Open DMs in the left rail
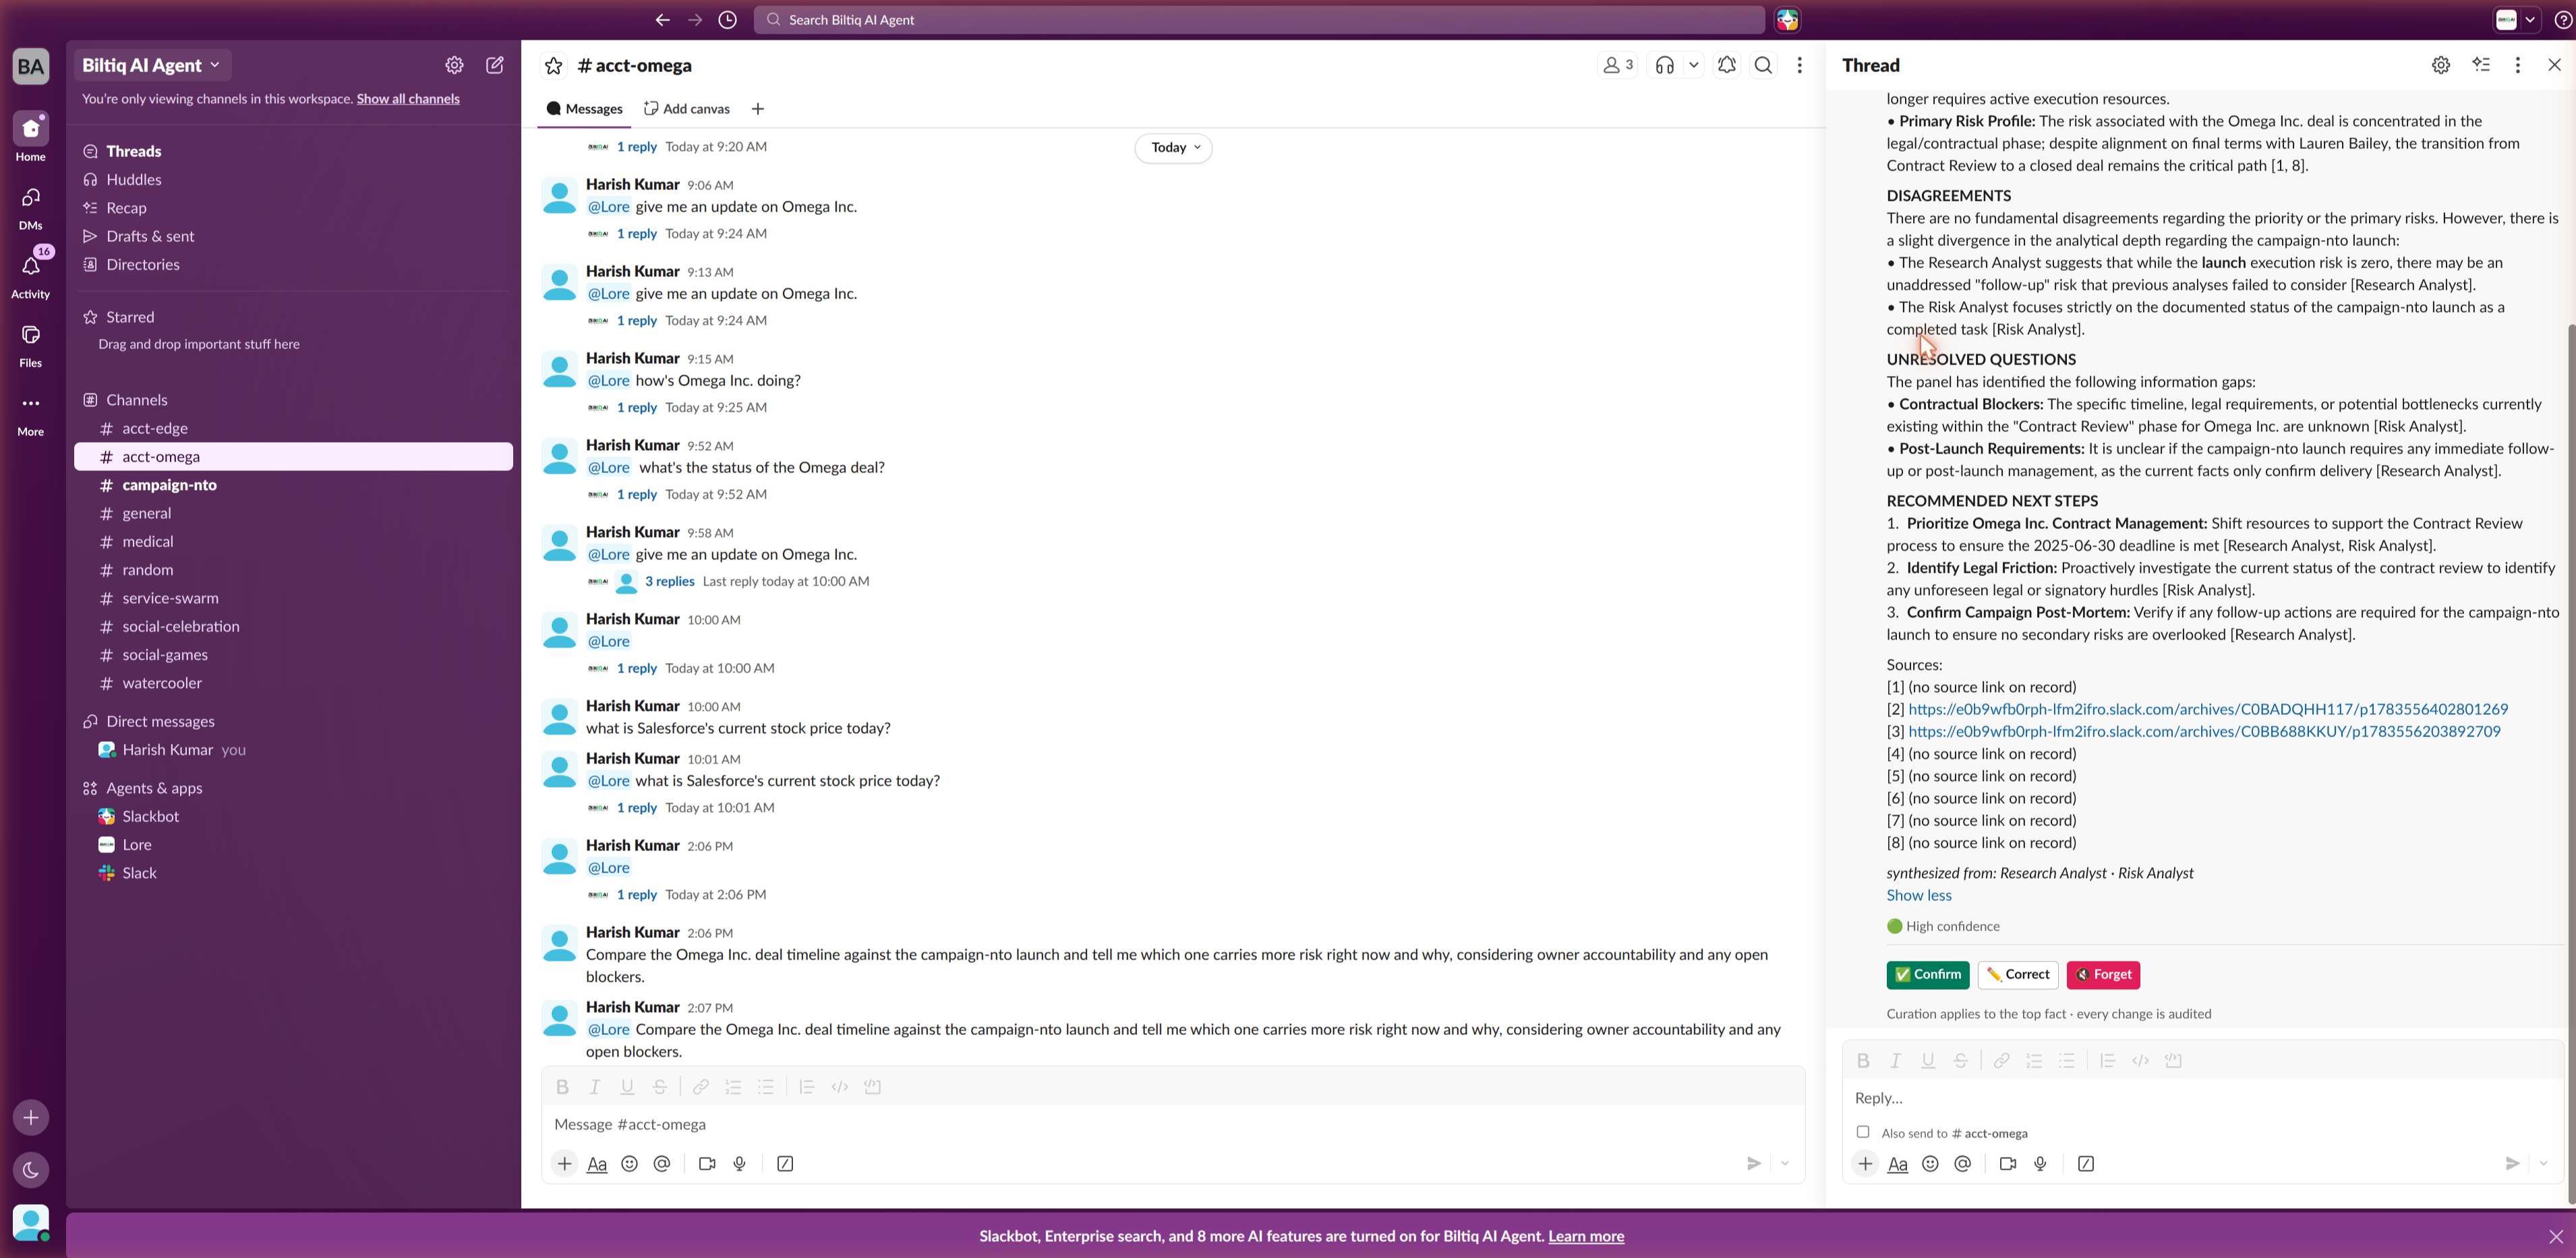Screen dimensions: 2576x1258 [31, 207]
